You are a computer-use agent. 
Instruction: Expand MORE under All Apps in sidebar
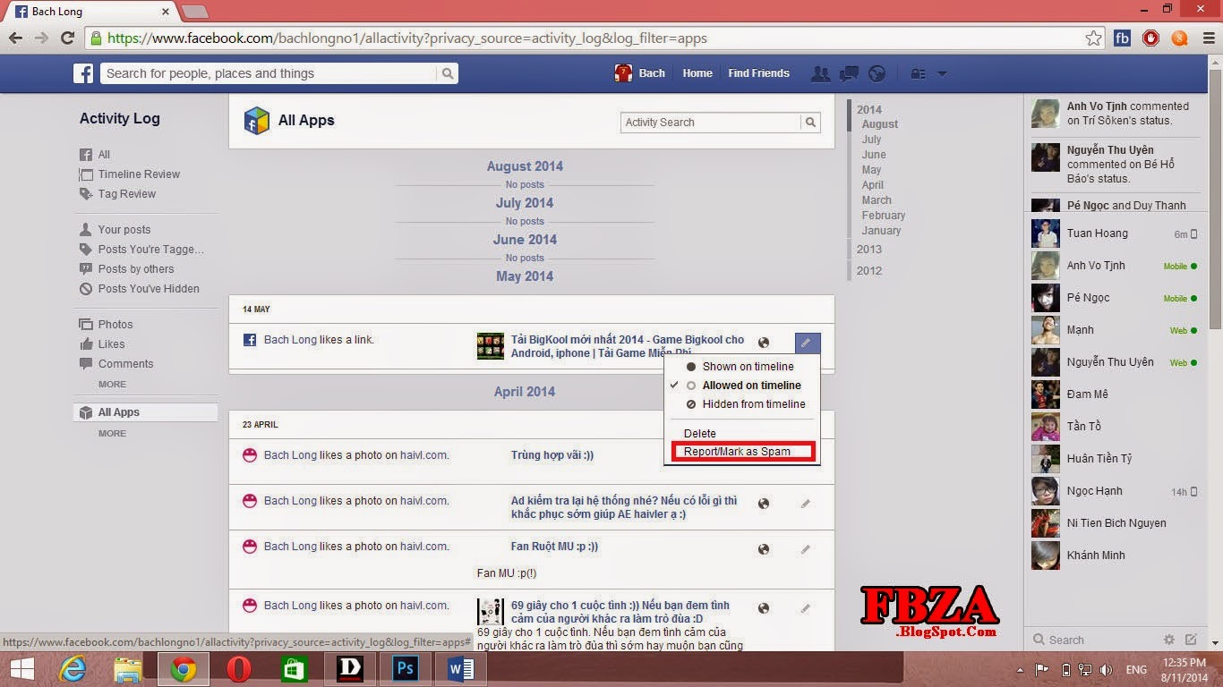[x=112, y=434]
